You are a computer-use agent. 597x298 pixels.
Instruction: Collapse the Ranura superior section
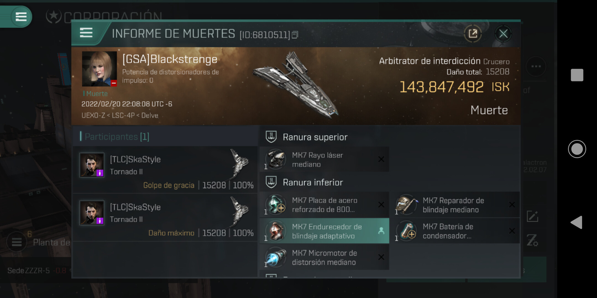coord(307,137)
